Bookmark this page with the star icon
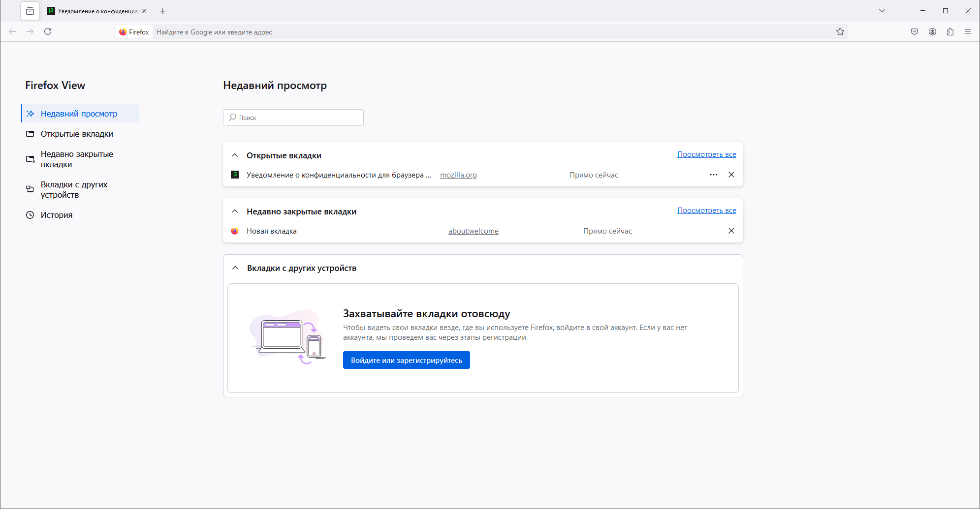Screen dimensions: 980x509 pyautogui.click(x=840, y=32)
